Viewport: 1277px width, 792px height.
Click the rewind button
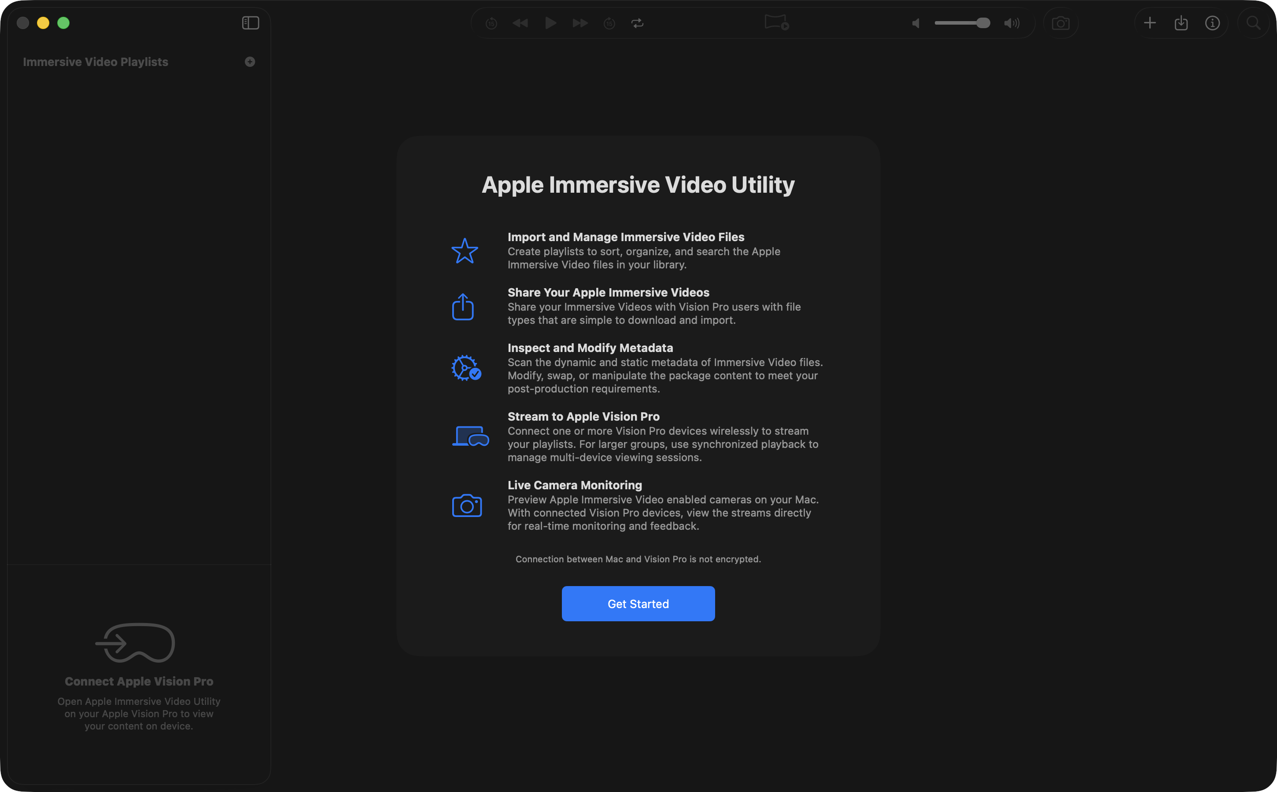(520, 23)
